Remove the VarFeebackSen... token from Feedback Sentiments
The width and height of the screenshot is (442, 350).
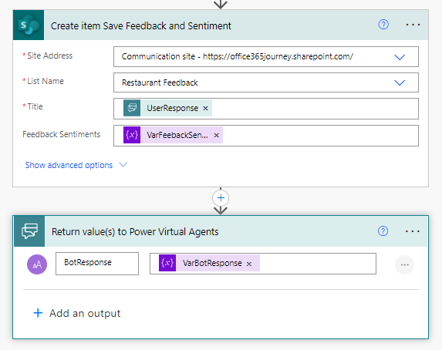(216, 136)
